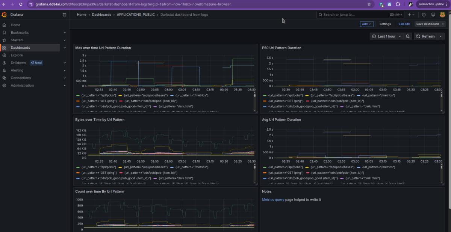The image size is (451, 232).
Task: Open the APPLICATIONS_PUBLIC breadcrumb folder
Action: pos(135,15)
